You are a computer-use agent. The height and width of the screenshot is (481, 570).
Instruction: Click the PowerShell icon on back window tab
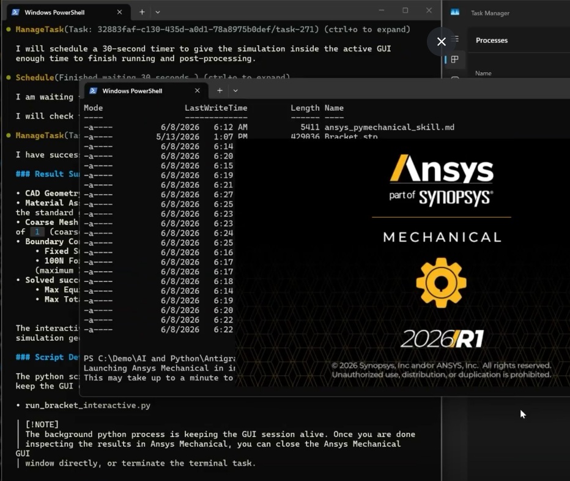coord(16,12)
